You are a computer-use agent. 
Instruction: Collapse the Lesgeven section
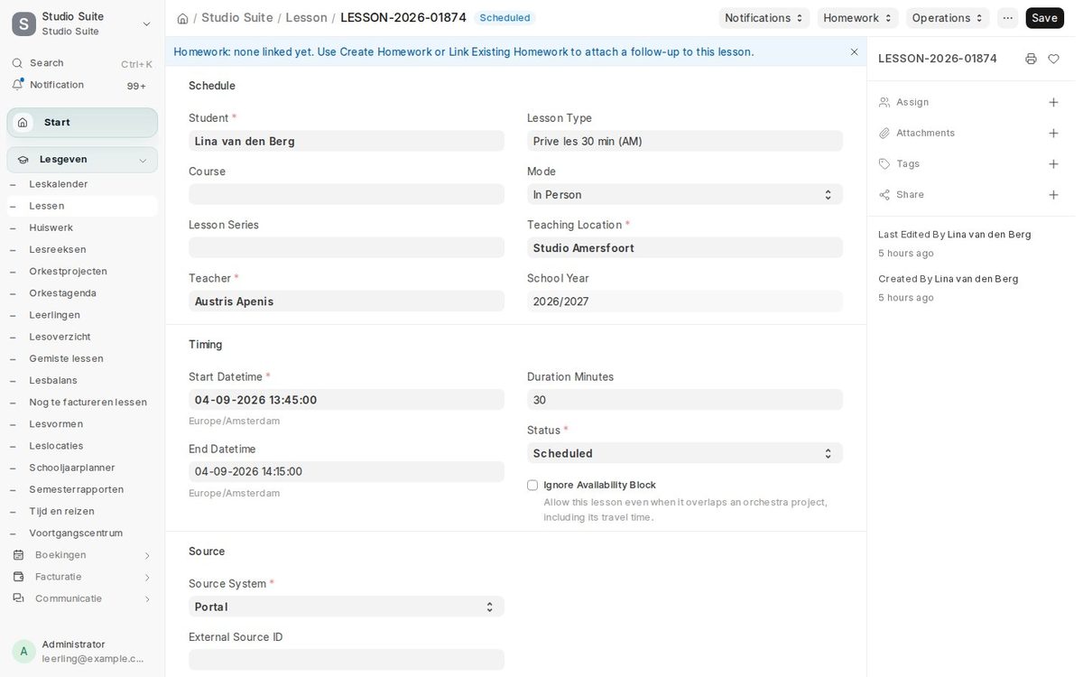[x=143, y=161]
